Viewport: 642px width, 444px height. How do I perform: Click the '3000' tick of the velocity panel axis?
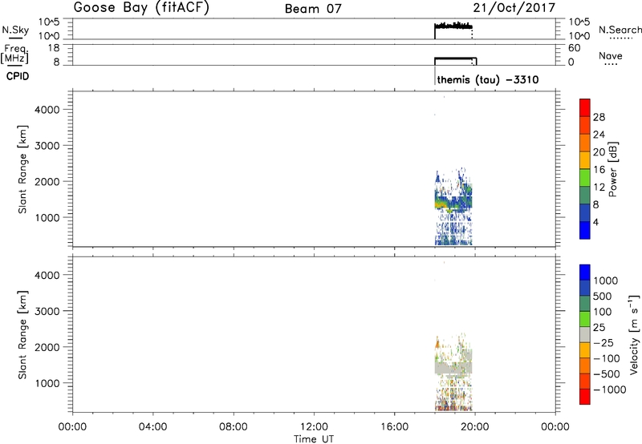pyautogui.click(x=47, y=311)
